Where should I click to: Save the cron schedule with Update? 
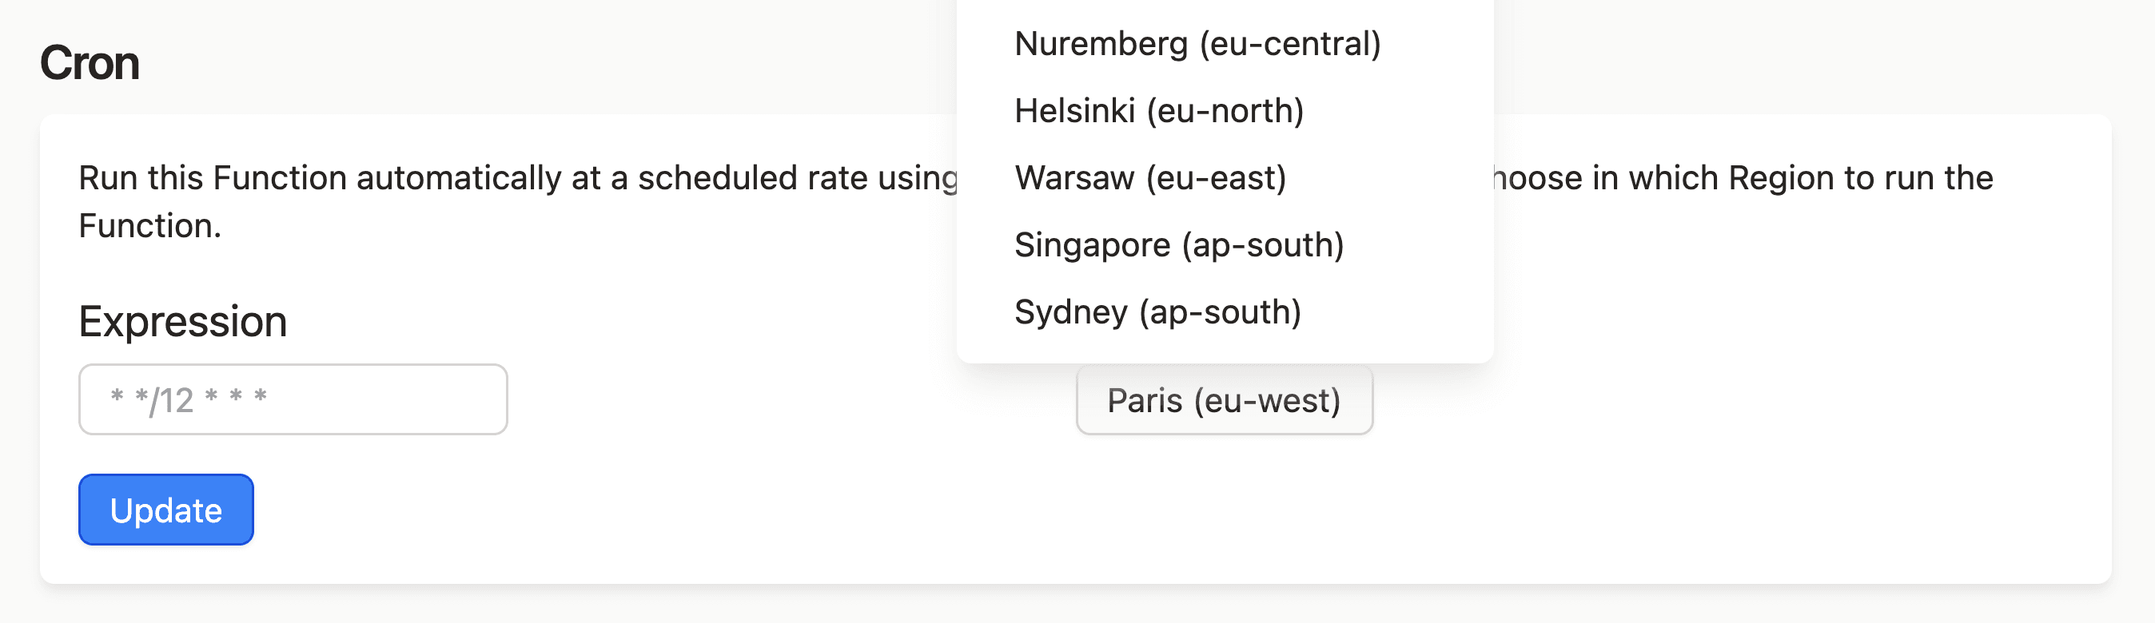click(x=165, y=510)
